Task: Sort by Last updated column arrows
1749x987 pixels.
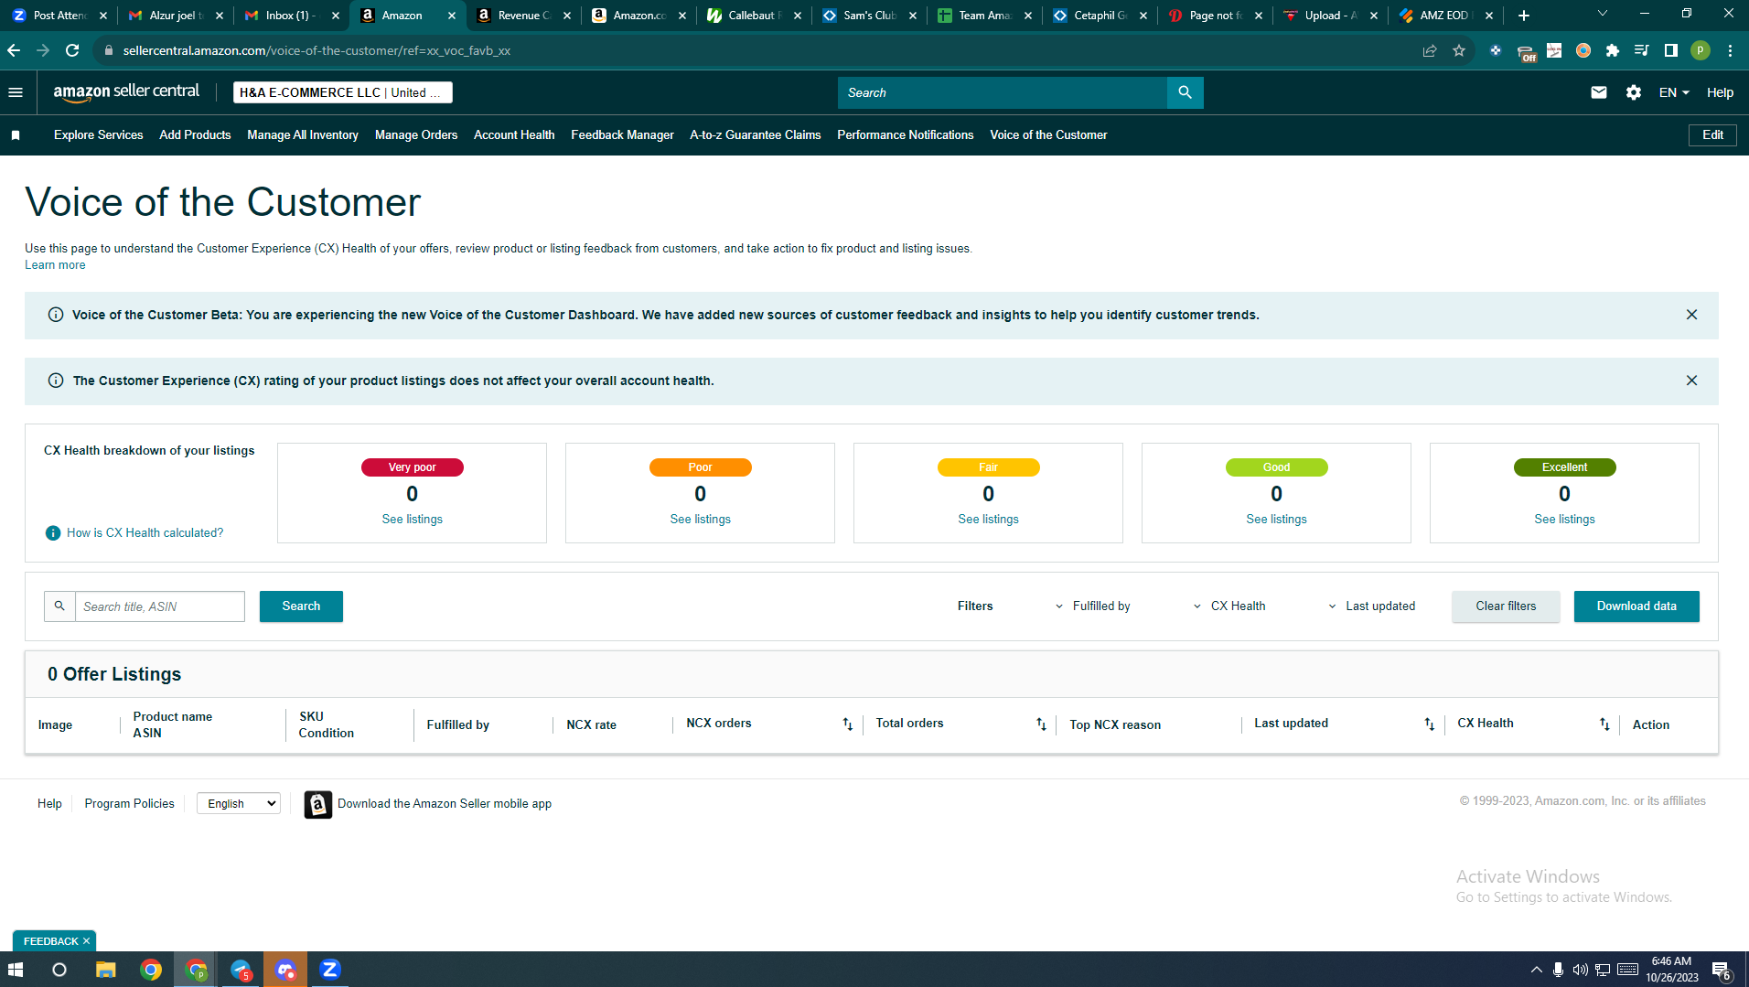Action: (1430, 724)
